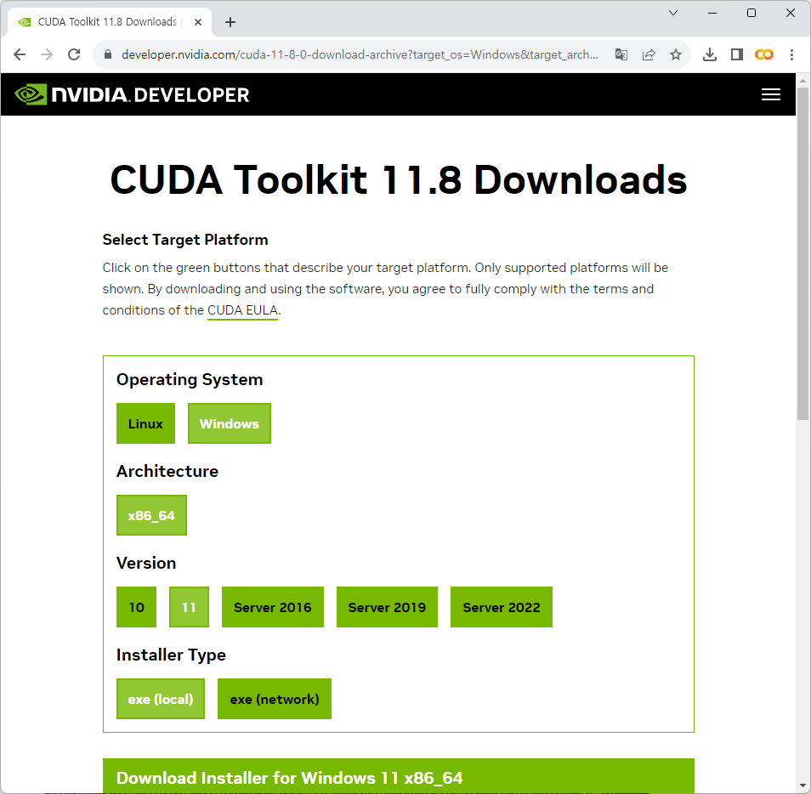Click the Download Installer for Windows 11 banner
Screen dimensions: 811x794
point(398,776)
